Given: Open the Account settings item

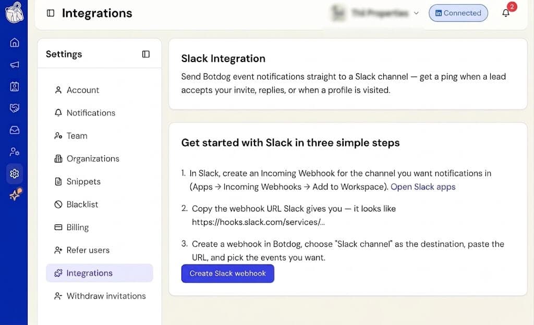Looking at the screenshot, I should coord(99,90).
